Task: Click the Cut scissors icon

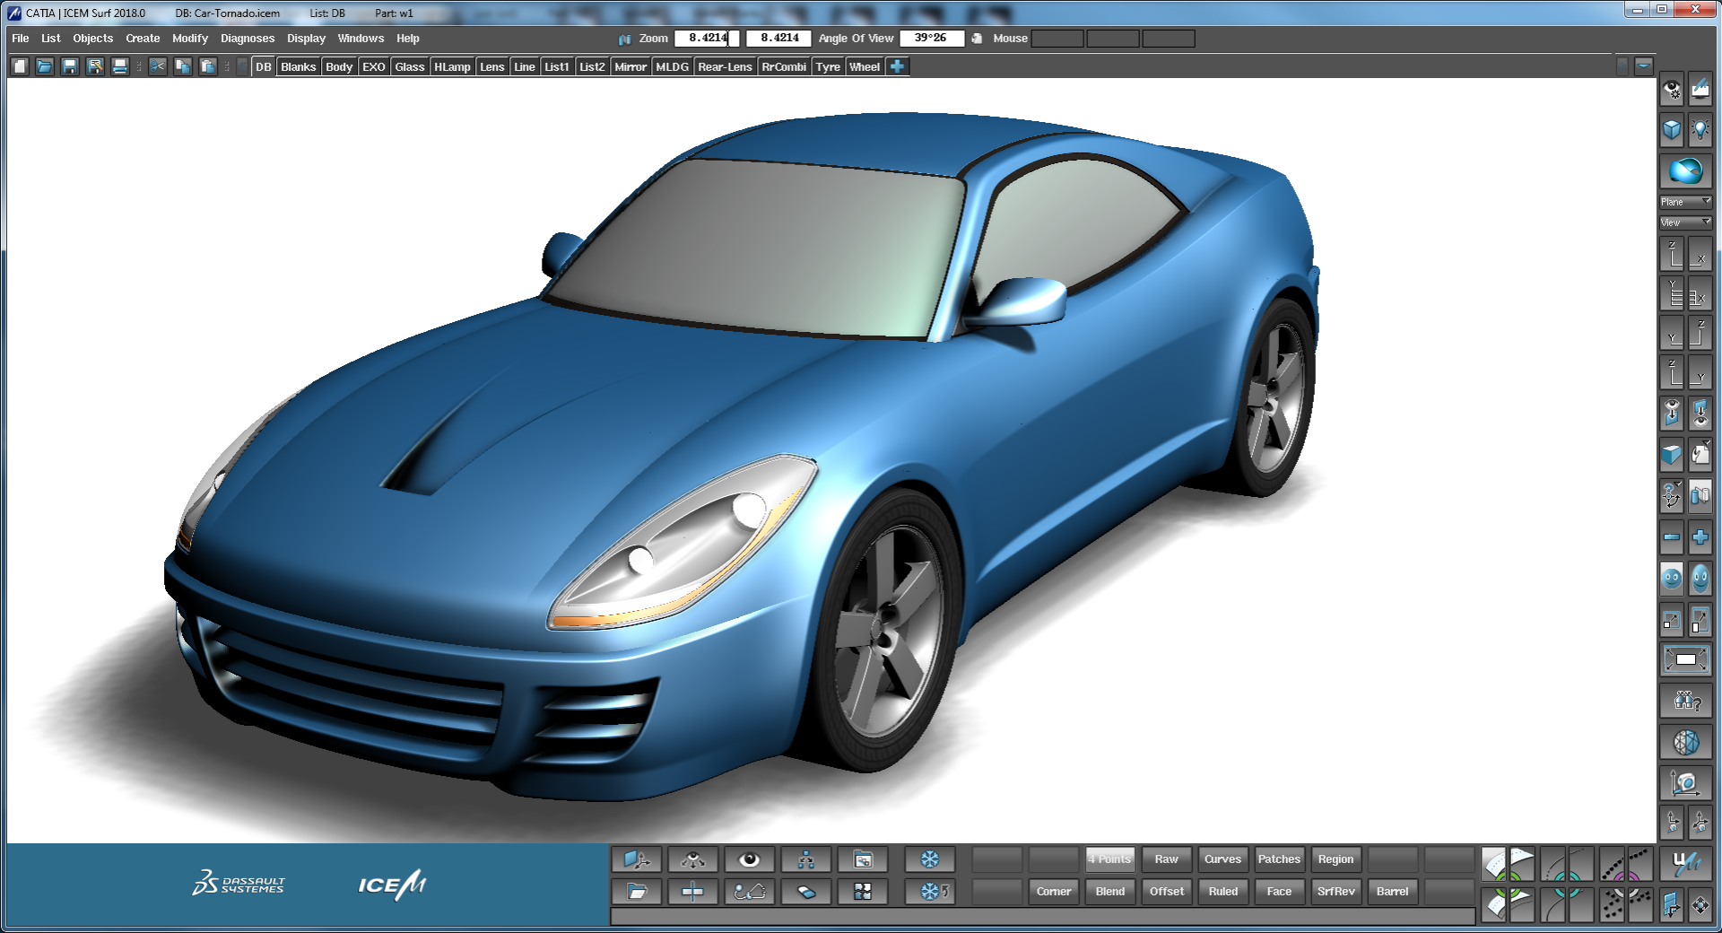Action: point(157,66)
